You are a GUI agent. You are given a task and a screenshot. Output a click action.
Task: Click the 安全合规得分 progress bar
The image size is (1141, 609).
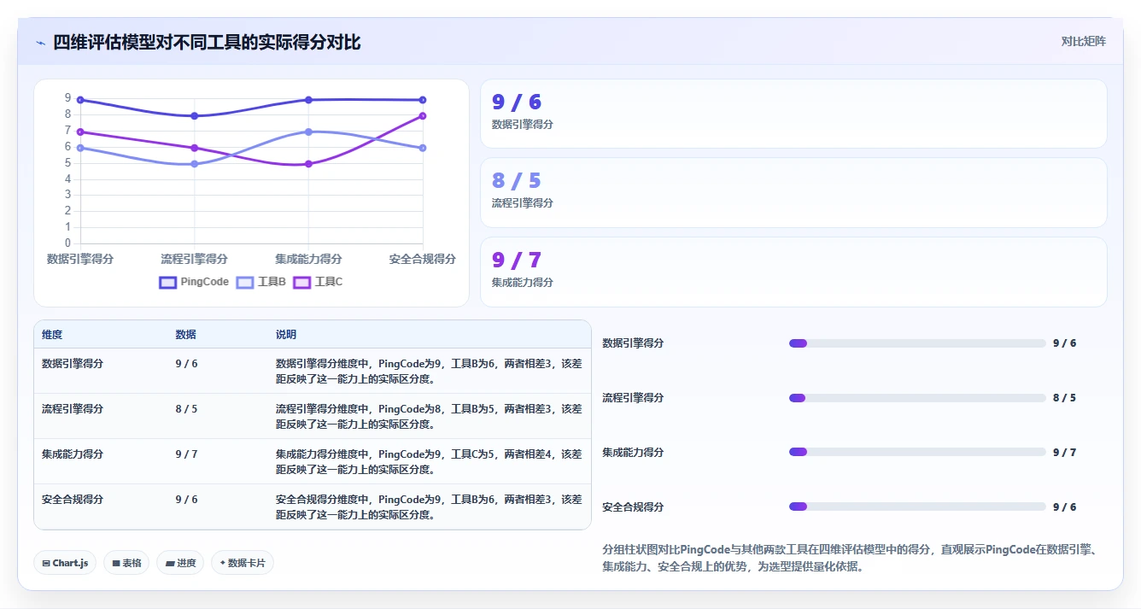(x=917, y=507)
